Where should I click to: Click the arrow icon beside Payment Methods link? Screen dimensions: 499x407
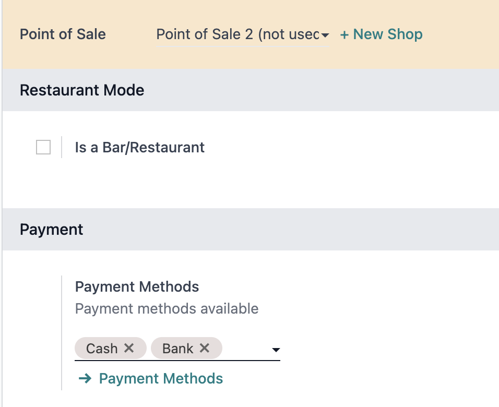(85, 378)
